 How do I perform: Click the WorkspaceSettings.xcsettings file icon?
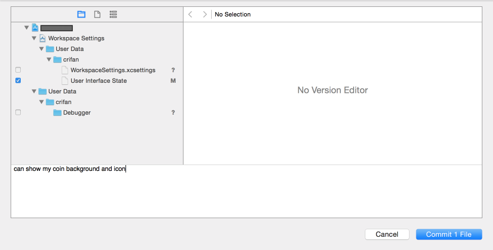click(x=65, y=70)
